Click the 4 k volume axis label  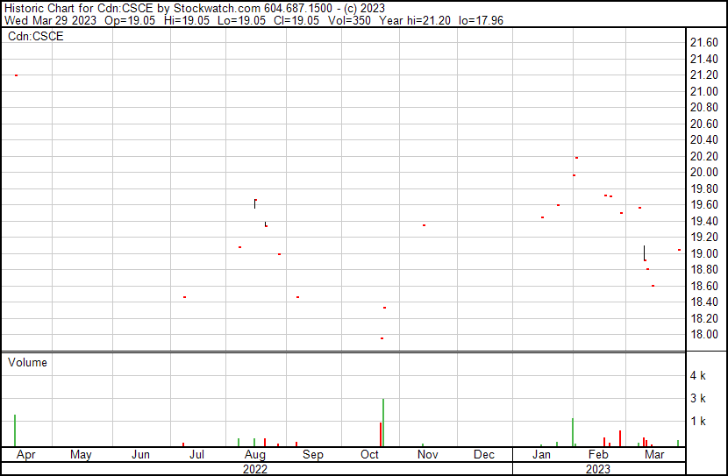pyautogui.click(x=698, y=376)
